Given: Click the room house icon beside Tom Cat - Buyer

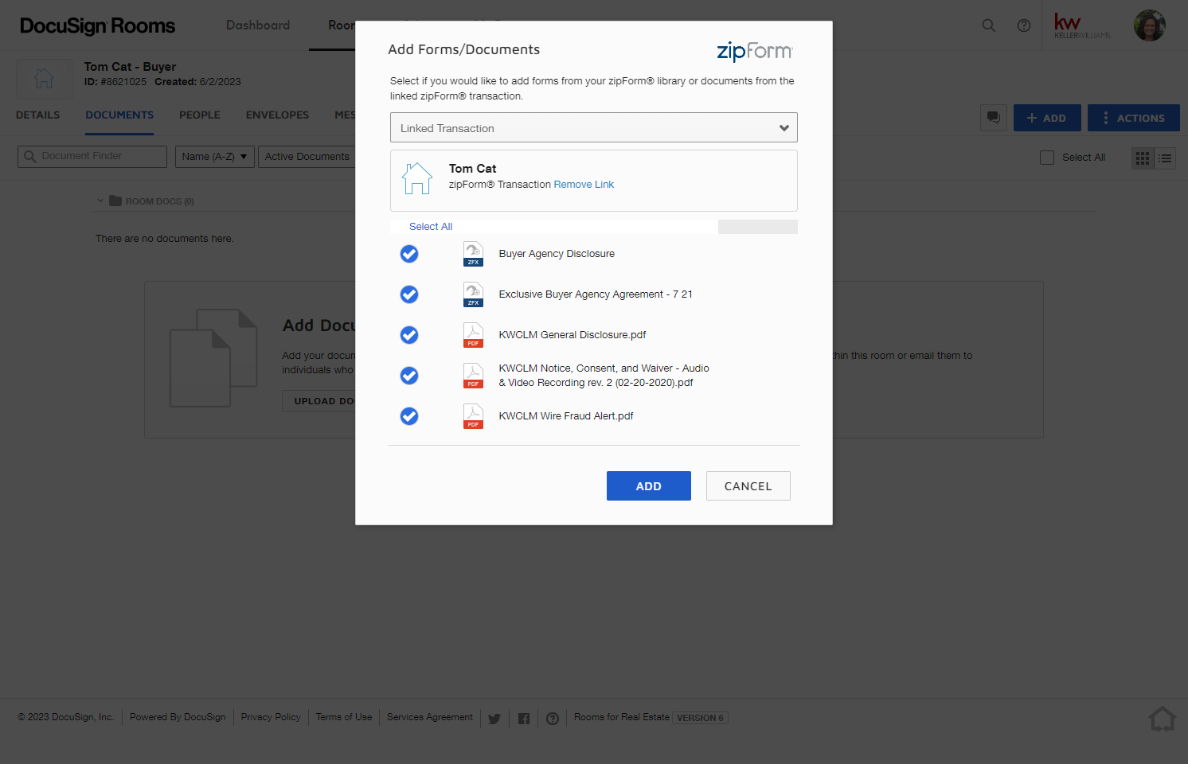Looking at the screenshot, I should point(45,78).
